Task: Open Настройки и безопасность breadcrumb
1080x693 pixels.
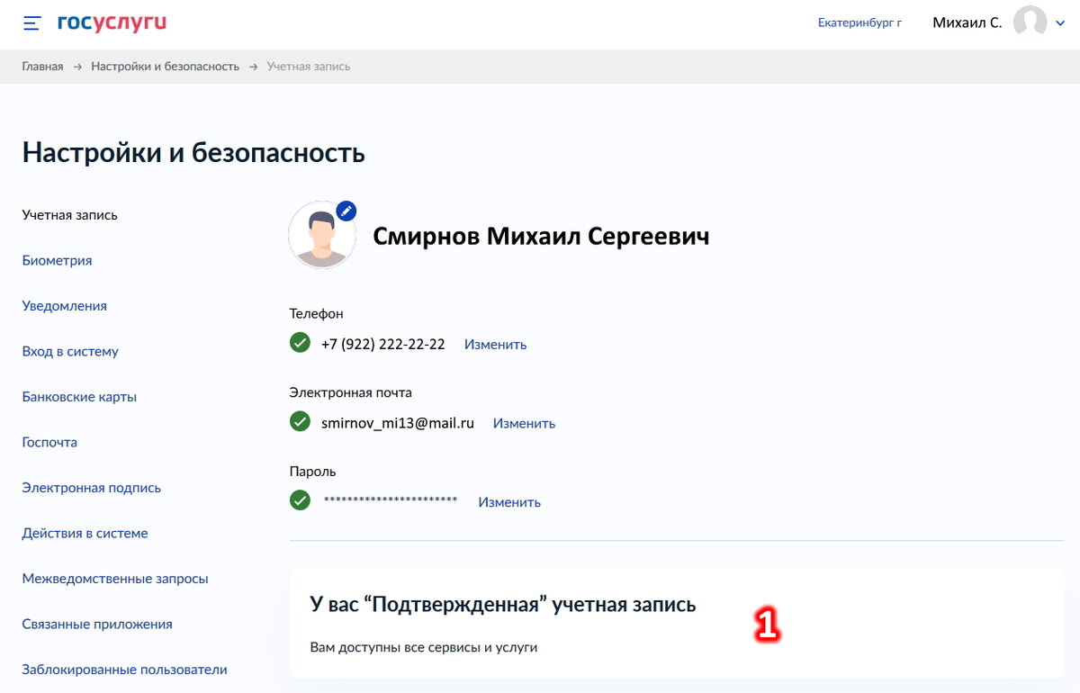Action: pos(166,67)
